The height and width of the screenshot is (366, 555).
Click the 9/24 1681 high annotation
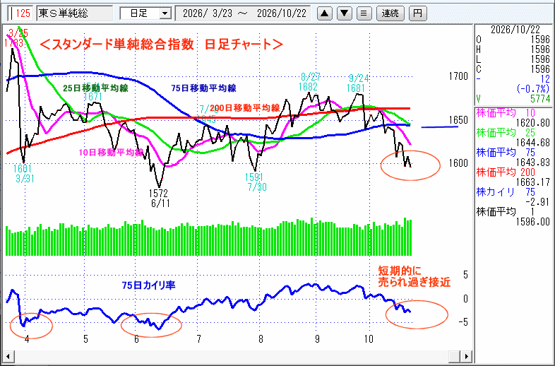(358, 83)
